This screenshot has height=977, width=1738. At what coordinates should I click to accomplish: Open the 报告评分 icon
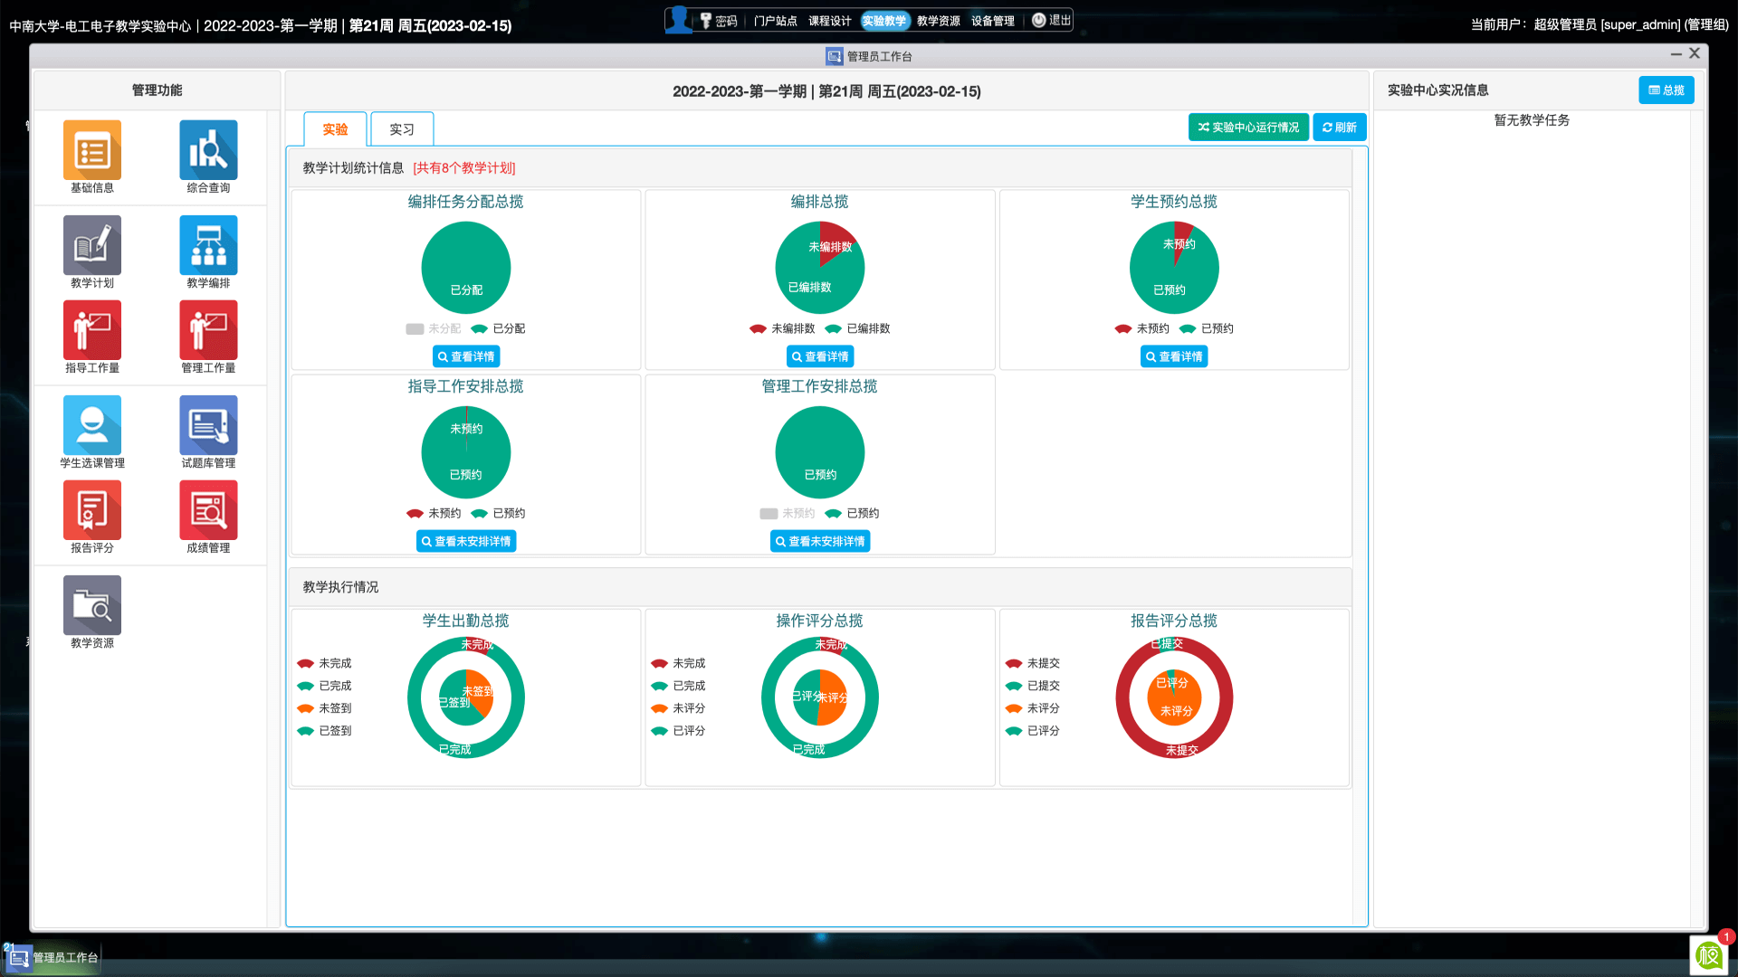coord(91,510)
